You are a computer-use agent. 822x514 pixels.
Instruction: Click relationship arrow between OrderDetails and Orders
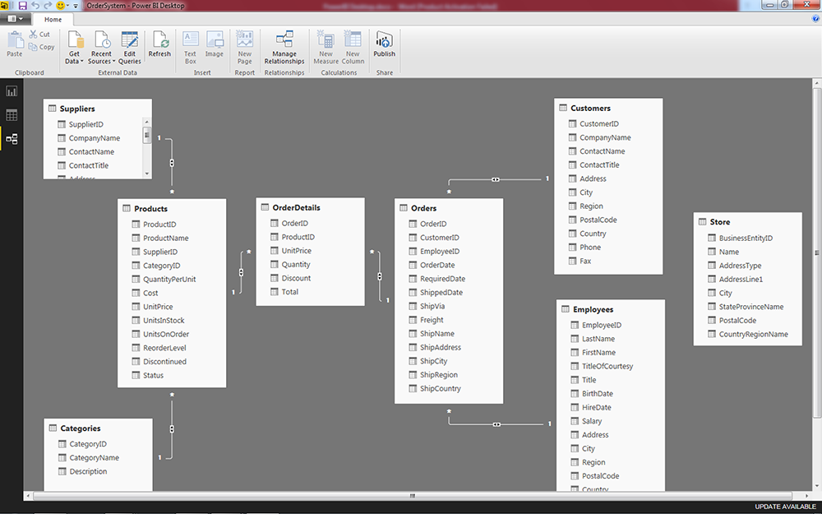tap(380, 276)
